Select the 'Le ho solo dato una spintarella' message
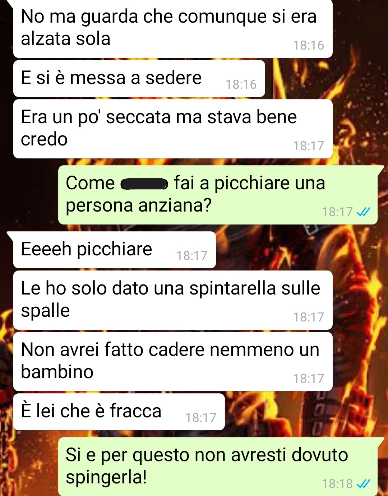The height and width of the screenshot is (496, 388). 173,300
